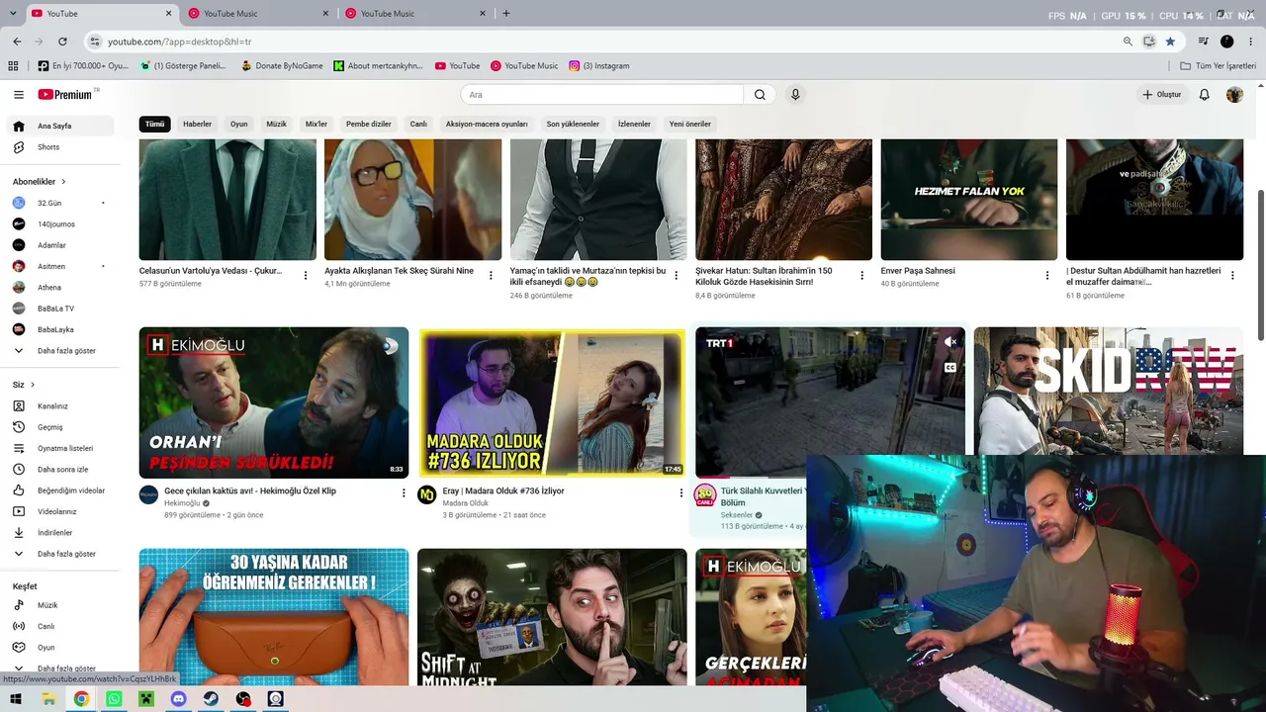The image size is (1266, 712).
Task: Open the Minecraft taskbar icon
Action: point(146,699)
